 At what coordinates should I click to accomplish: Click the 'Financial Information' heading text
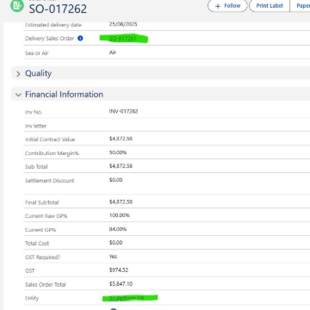click(64, 95)
